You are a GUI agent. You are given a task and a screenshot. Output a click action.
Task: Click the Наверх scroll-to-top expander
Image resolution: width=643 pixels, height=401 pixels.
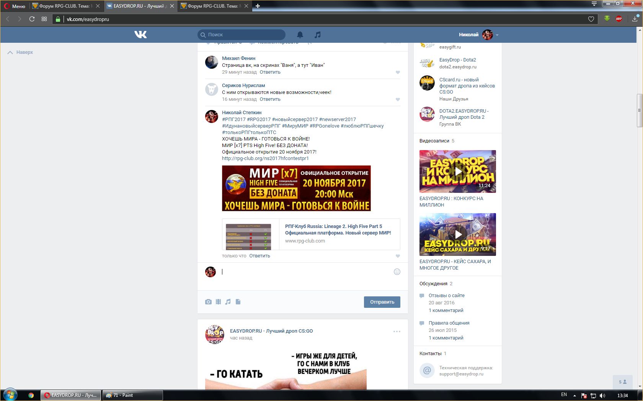21,52
